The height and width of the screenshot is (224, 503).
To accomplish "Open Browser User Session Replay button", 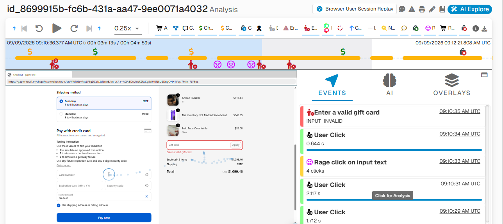I will tap(355, 9).
